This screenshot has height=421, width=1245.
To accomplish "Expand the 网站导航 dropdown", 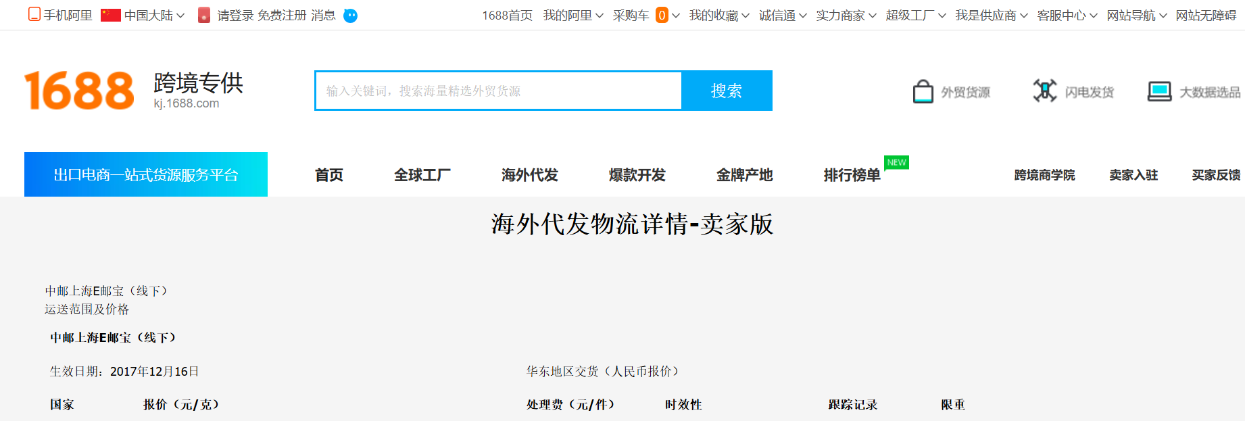I will 1163,16.
